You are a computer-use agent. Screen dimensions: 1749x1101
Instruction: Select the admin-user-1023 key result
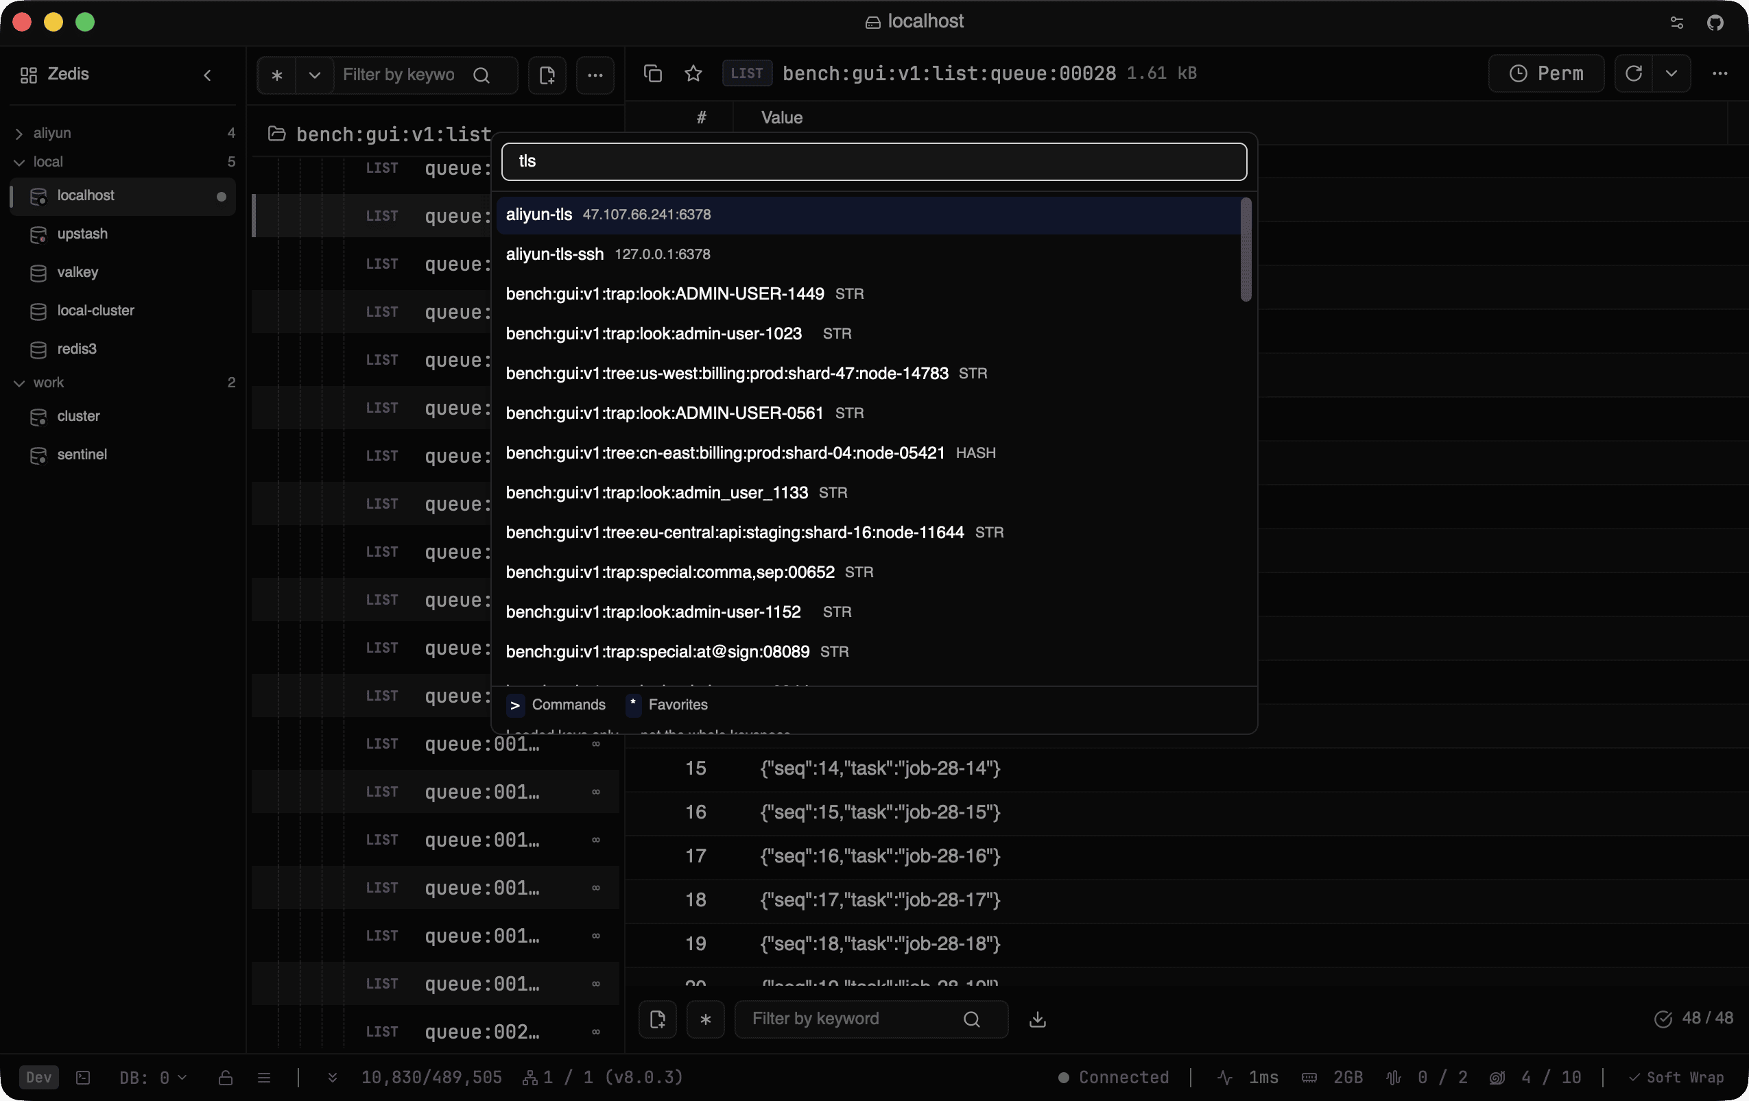868,334
